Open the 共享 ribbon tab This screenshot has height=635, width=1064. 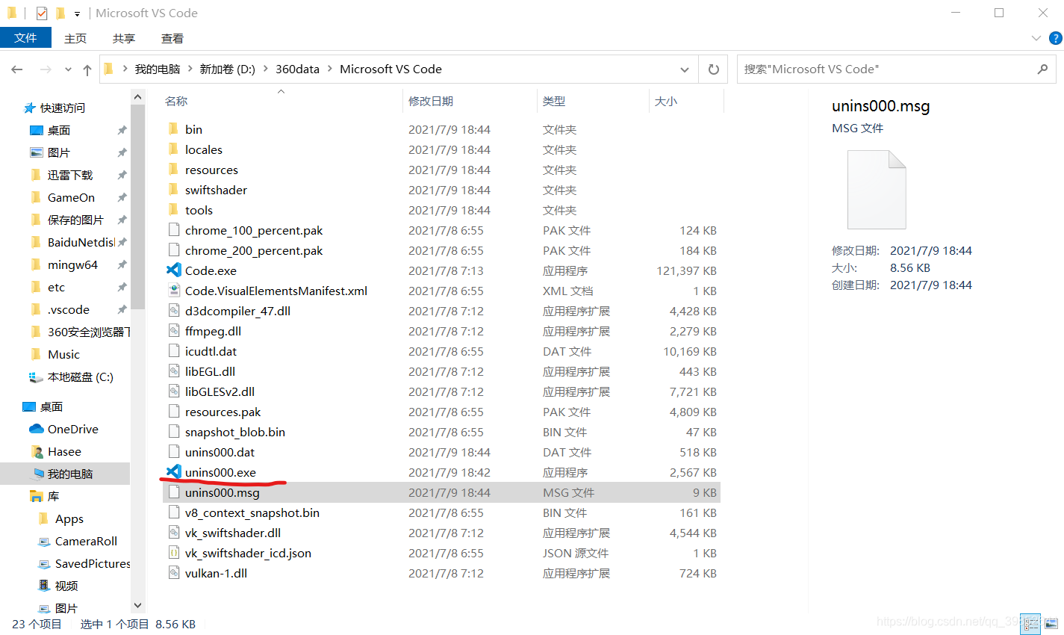(x=123, y=38)
